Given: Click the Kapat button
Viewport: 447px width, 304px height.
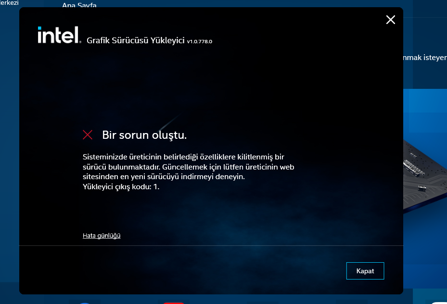Looking at the screenshot, I should (365, 271).
